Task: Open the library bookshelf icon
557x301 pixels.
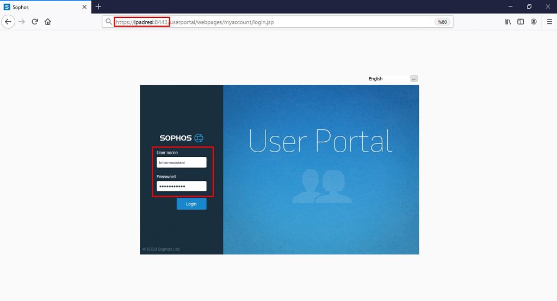Action: pyautogui.click(x=508, y=22)
